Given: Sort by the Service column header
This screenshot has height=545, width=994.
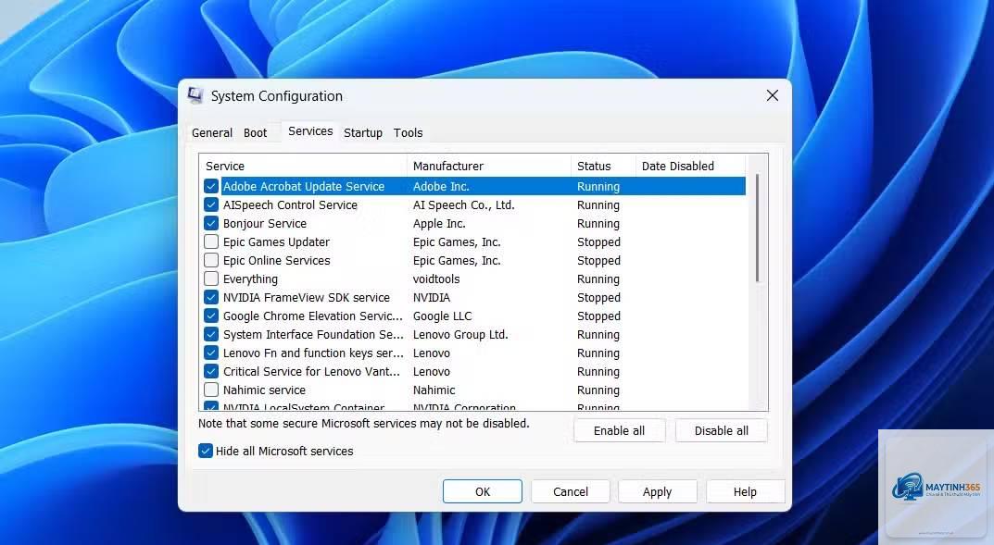Looking at the screenshot, I should (303, 166).
